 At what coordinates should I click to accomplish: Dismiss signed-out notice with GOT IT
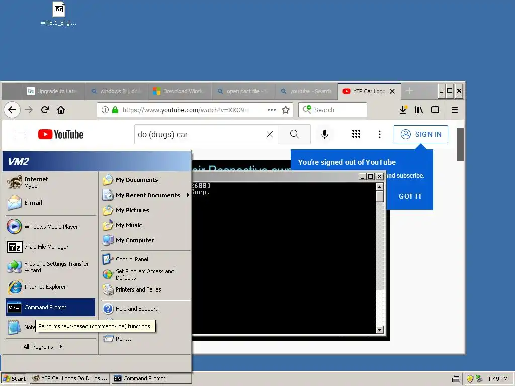[x=410, y=196]
